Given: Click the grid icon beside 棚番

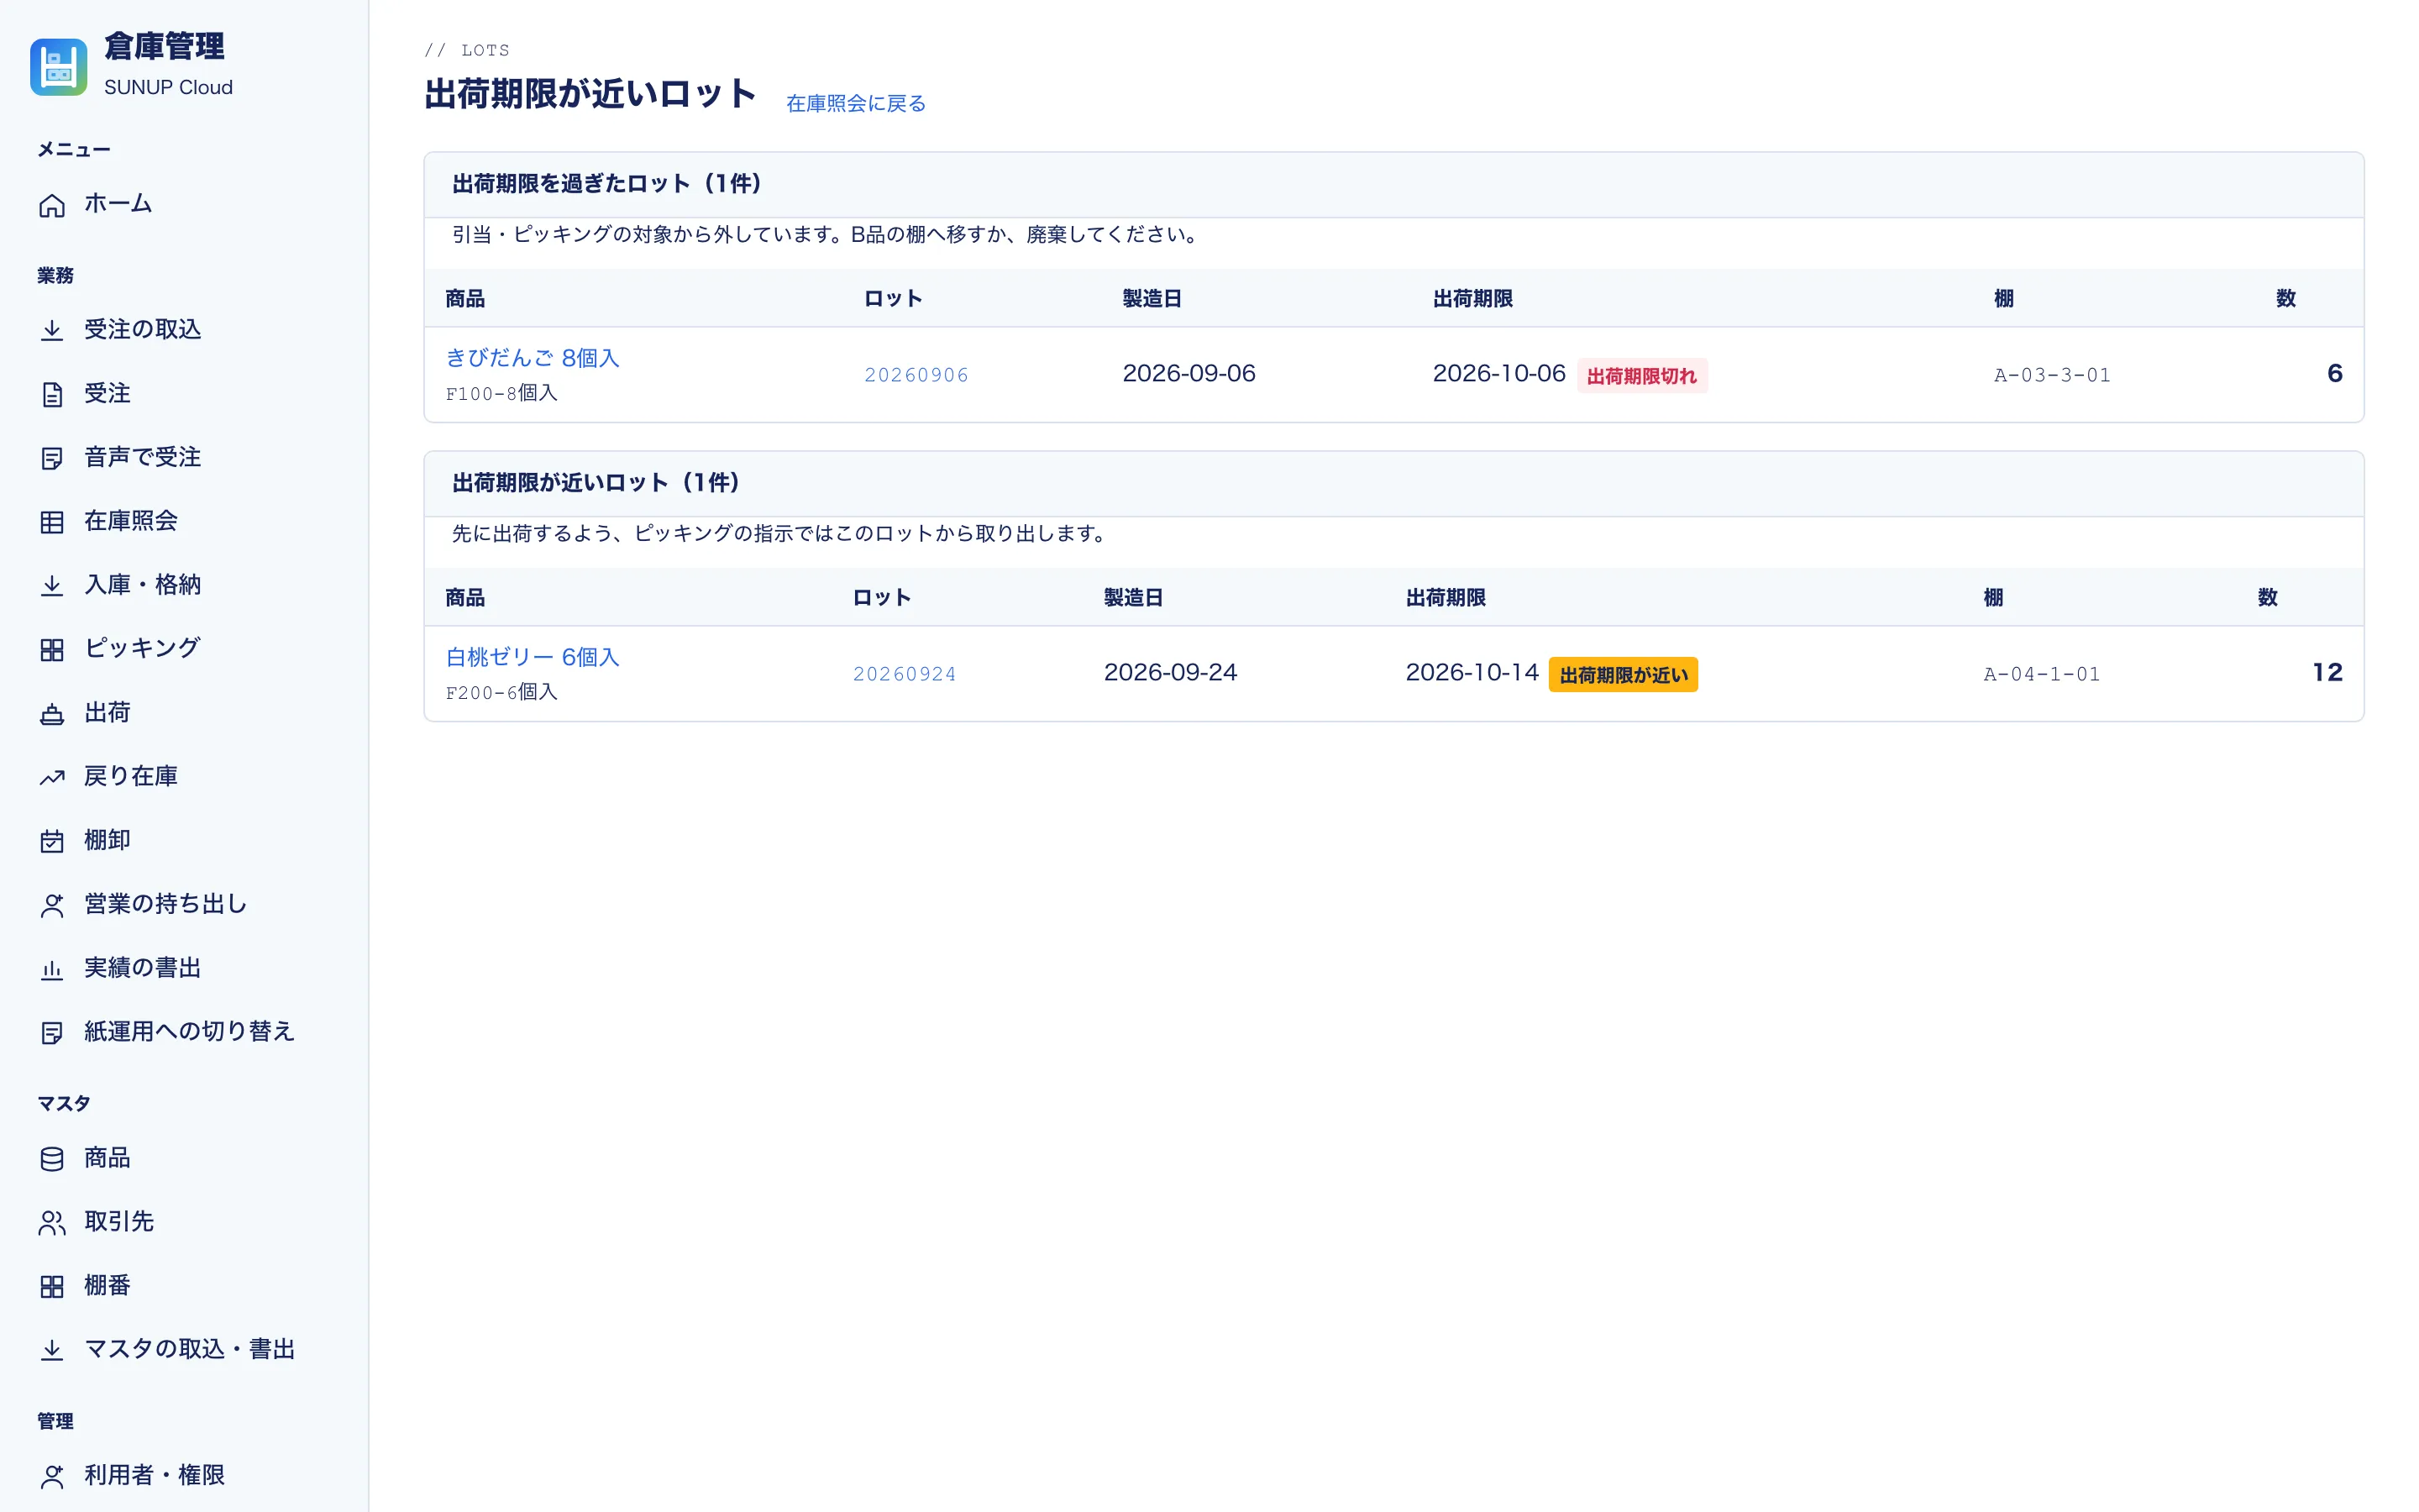Looking at the screenshot, I should 52,1287.
